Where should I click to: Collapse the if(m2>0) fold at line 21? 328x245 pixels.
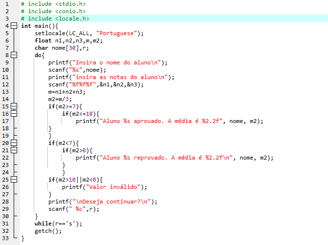(x=14, y=150)
